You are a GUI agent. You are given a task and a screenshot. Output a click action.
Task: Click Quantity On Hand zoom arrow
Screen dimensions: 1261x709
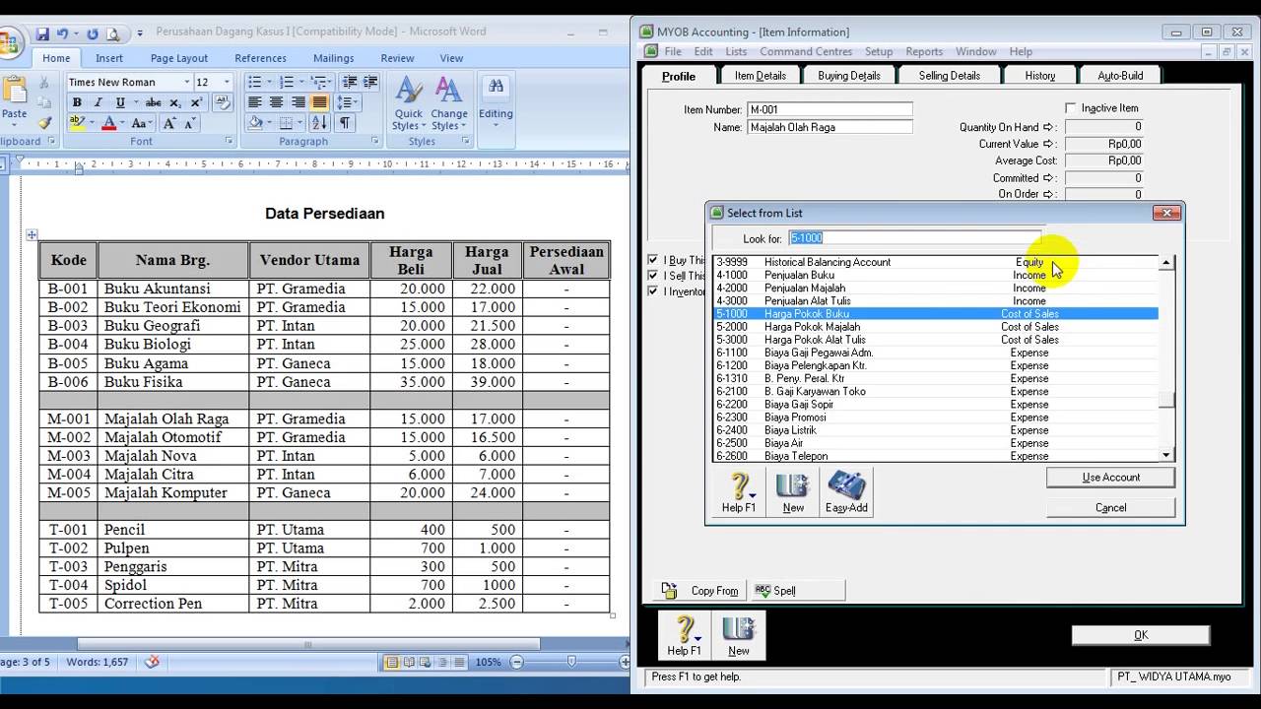pyautogui.click(x=1048, y=127)
